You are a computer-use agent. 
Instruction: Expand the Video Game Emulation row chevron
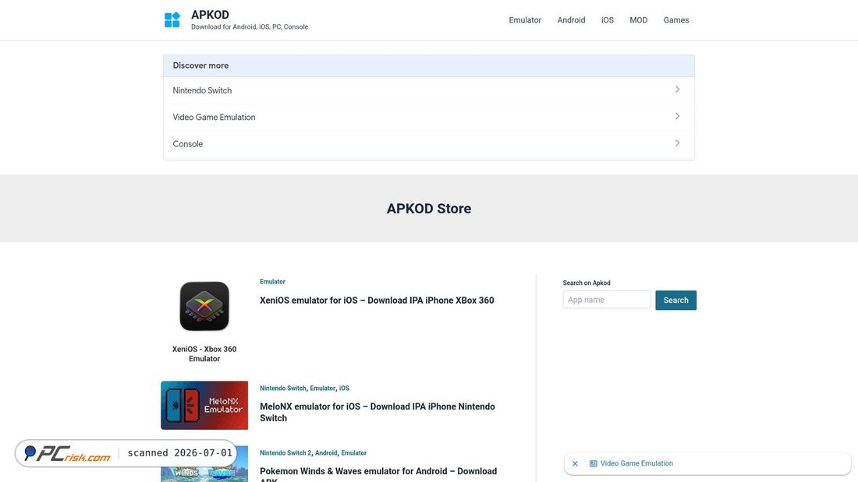(677, 116)
